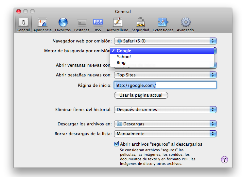
Task: Select Google in search engine menu
Action: [162, 51]
